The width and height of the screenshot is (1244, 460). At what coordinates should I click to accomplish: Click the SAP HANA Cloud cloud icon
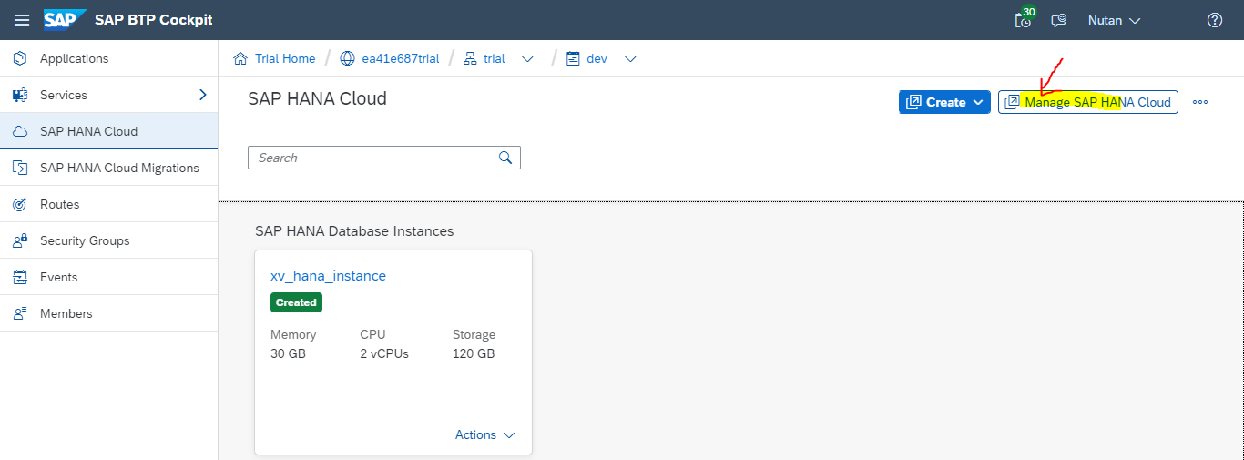pos(20,131)
